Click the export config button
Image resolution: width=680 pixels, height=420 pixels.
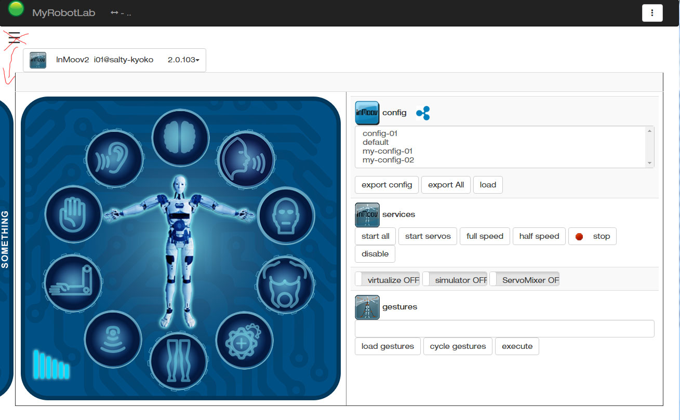(387, 185)
